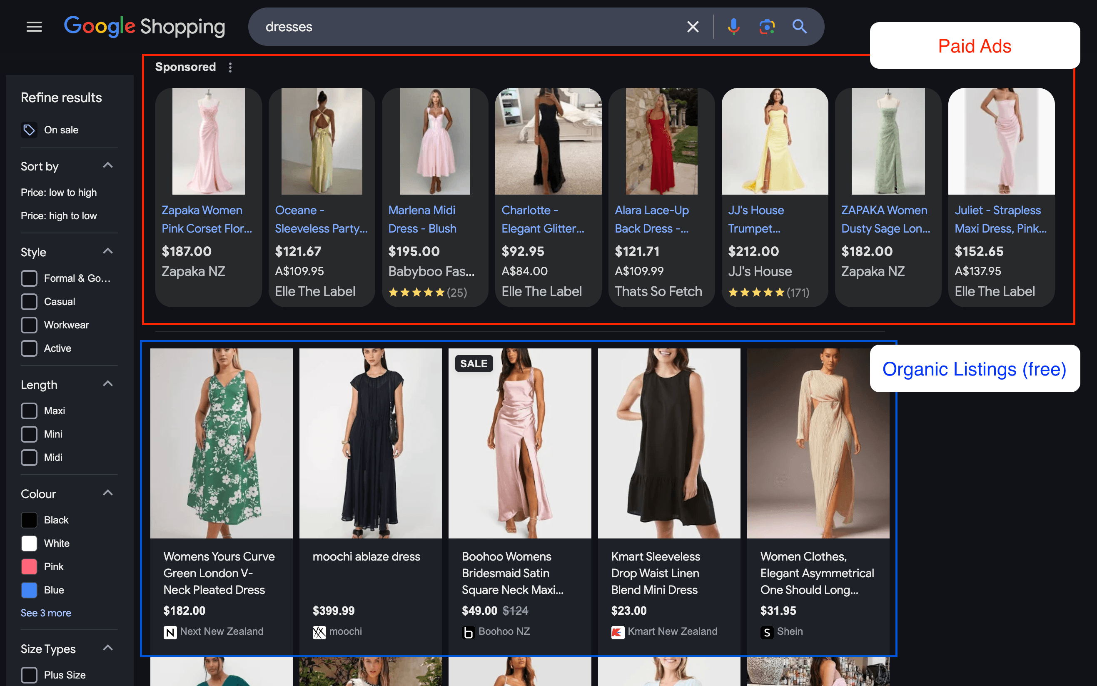Click the Google Shopping logo
This screenshot has width=1097, height=686.
coord(144,27)
